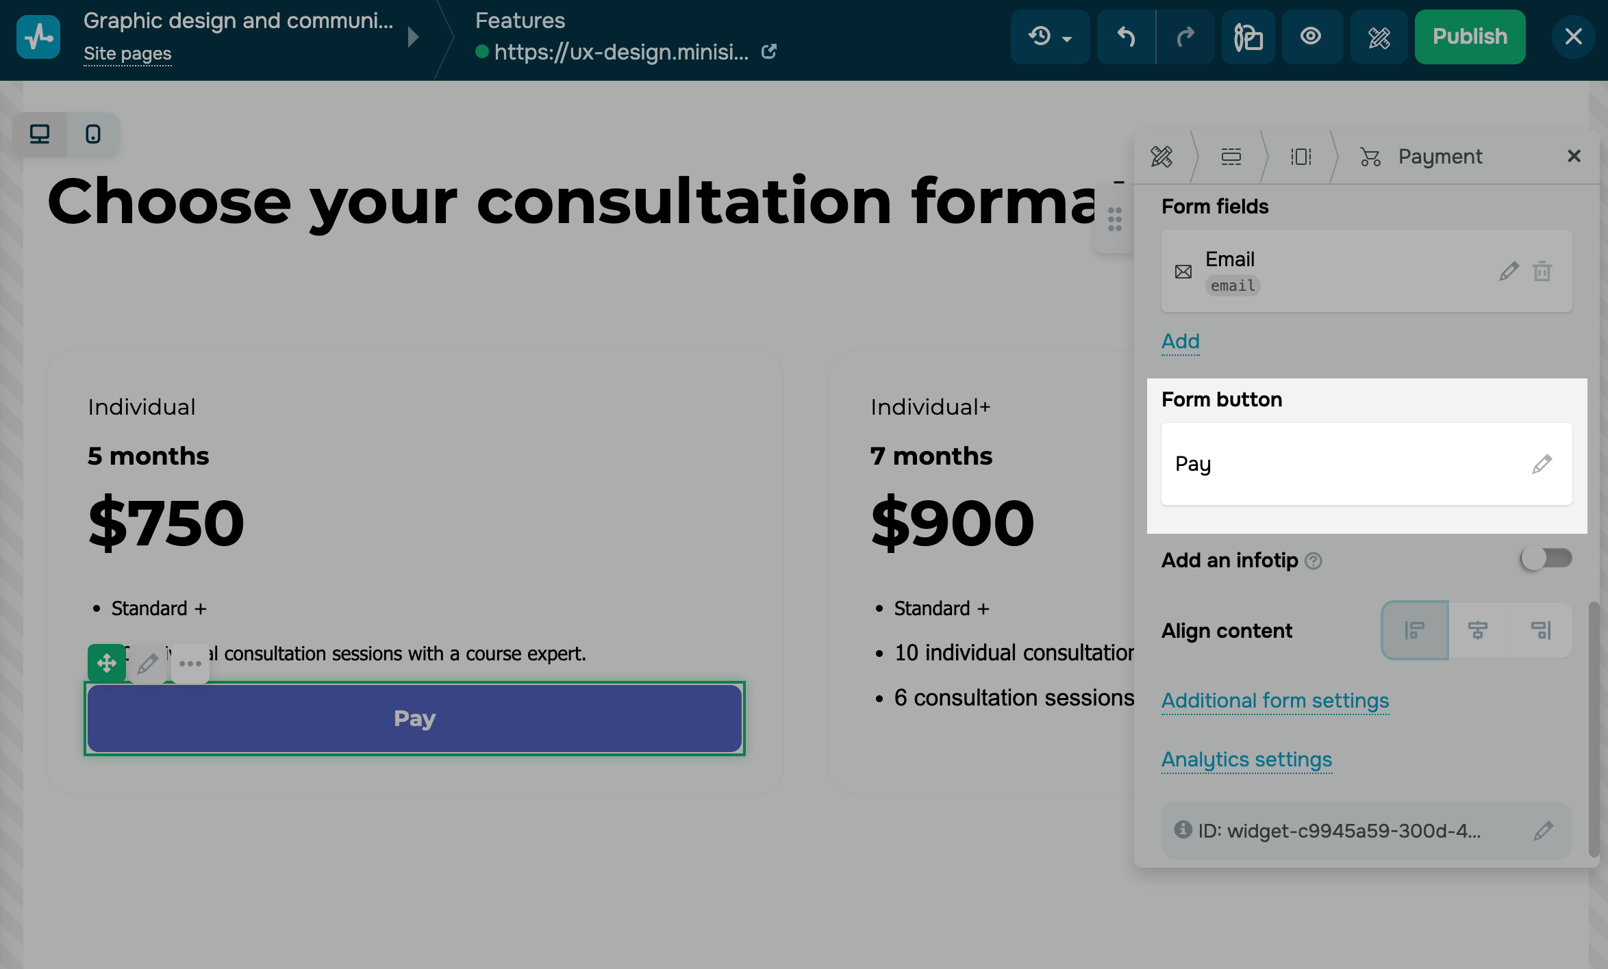
Task: Edit the Email form field
Action: coord(1509,272)
